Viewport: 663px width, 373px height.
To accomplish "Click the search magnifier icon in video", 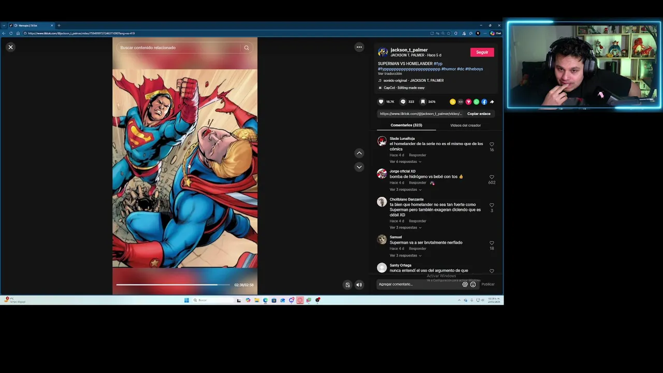I will tap(247, 48).
